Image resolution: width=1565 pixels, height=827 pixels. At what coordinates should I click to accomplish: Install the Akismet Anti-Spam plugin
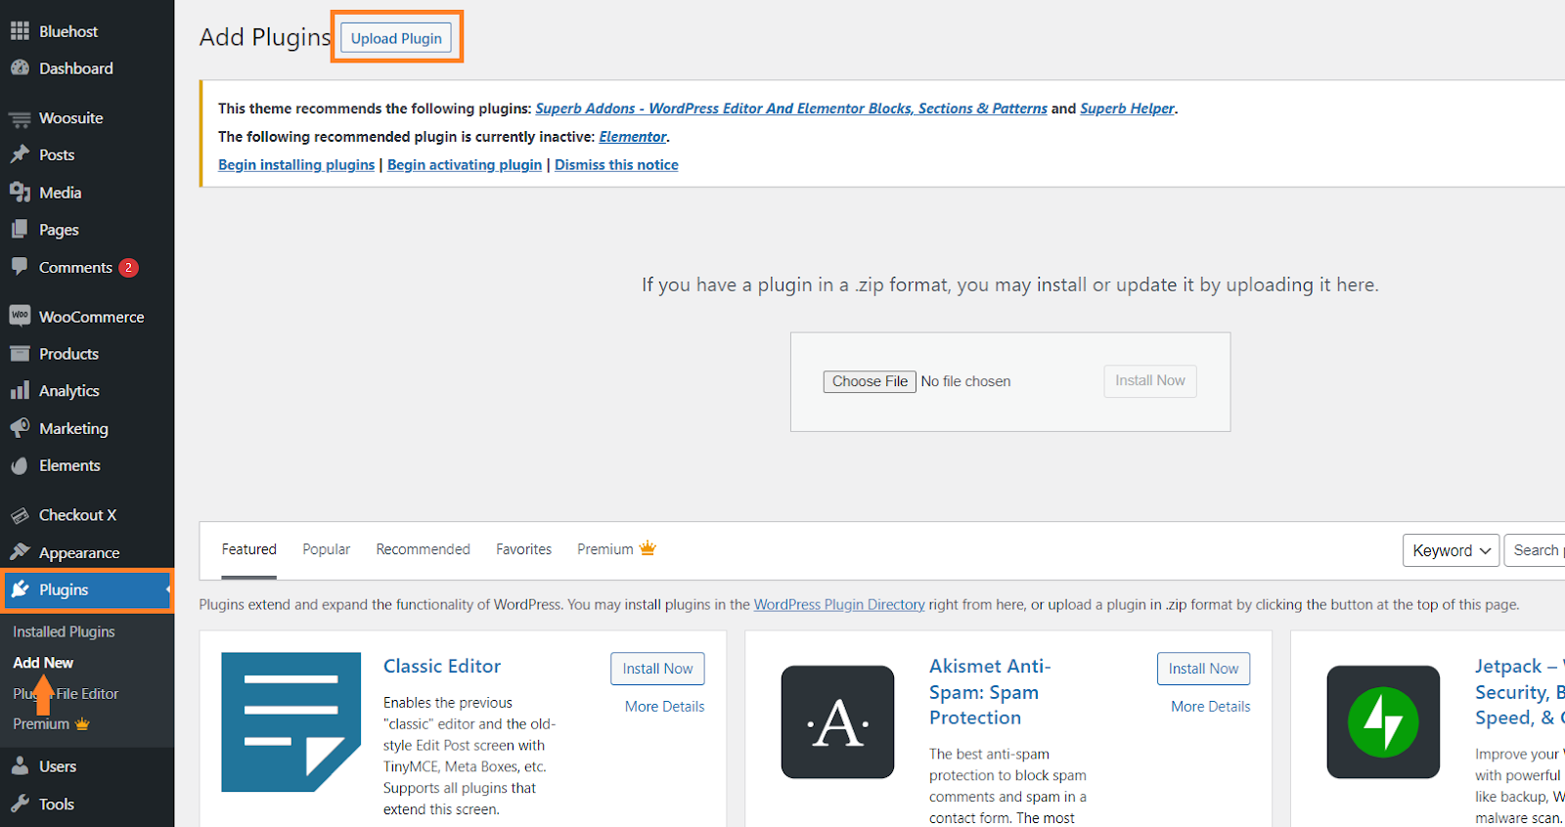coord(1203,669)
